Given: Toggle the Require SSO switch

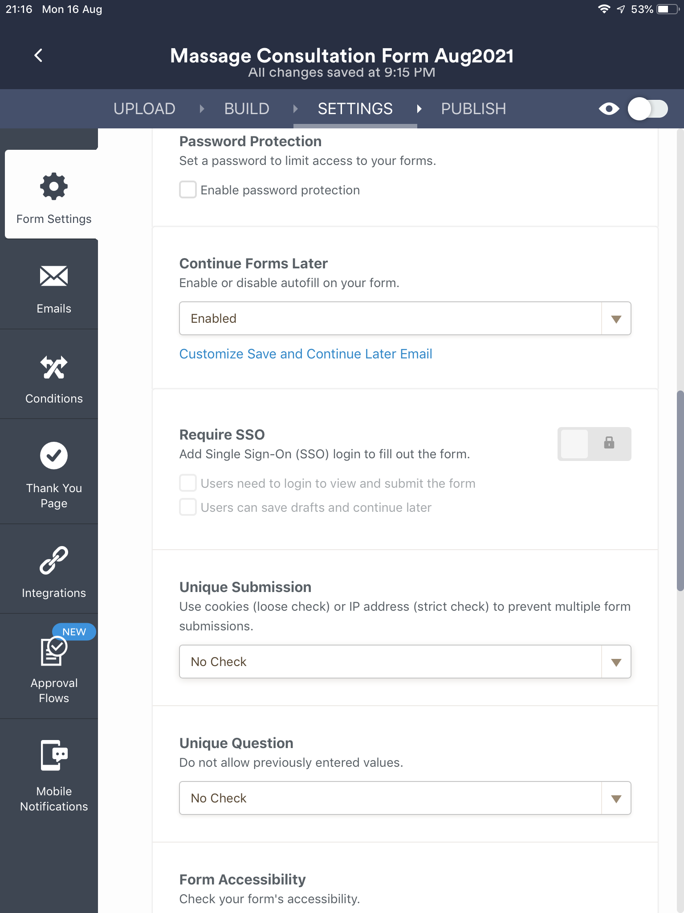Looking at the screenshot, I should tap(594, 444).
